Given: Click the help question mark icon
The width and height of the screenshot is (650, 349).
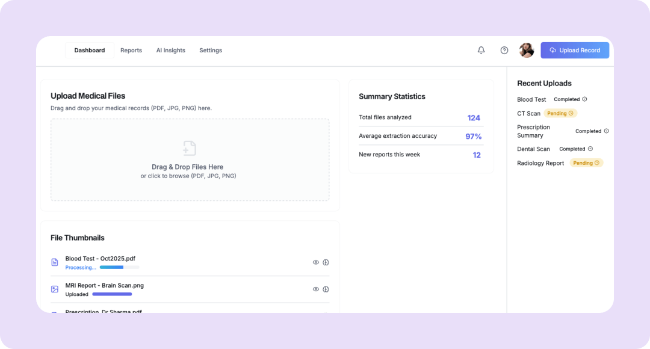Looking at the screenshot, I should coord(504,51).
